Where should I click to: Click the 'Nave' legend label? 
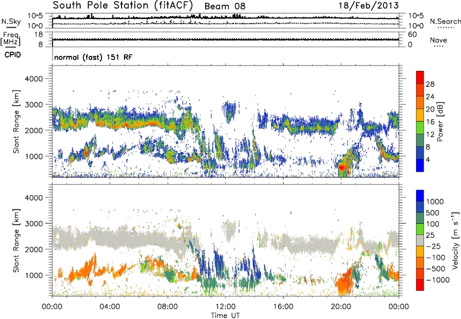pos(439,40)
